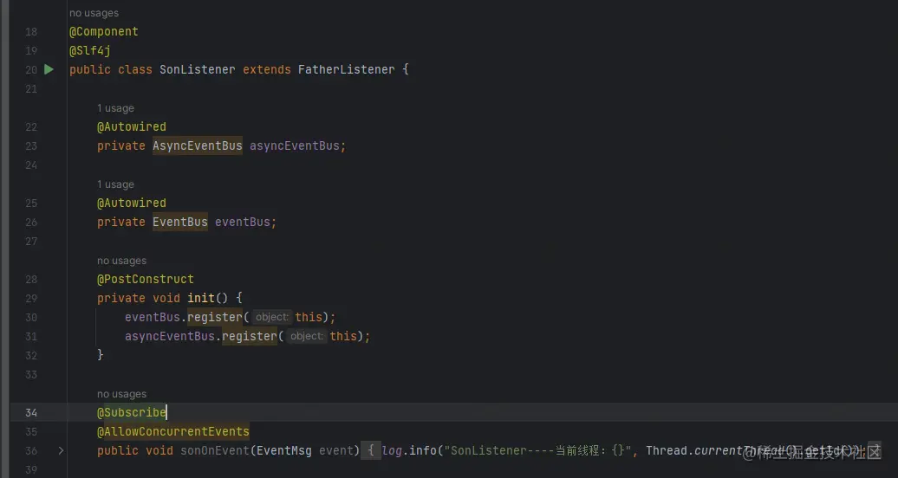This screenshot has width=898, height=478.
Task: Click the closing brace on line 32
Action: 101,355
